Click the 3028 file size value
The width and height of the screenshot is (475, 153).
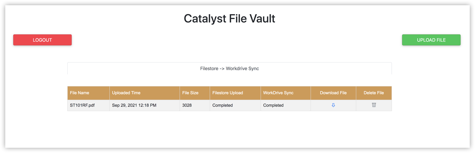click(187, 105)
